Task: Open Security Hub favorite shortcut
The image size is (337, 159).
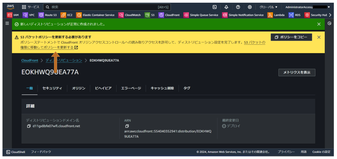Action: (x=316, y=15)
